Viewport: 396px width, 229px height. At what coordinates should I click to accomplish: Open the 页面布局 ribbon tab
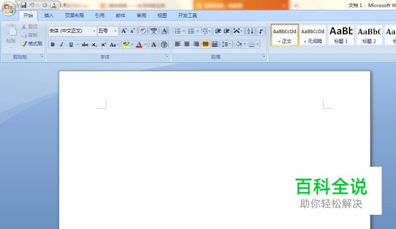tap(74, 15)
